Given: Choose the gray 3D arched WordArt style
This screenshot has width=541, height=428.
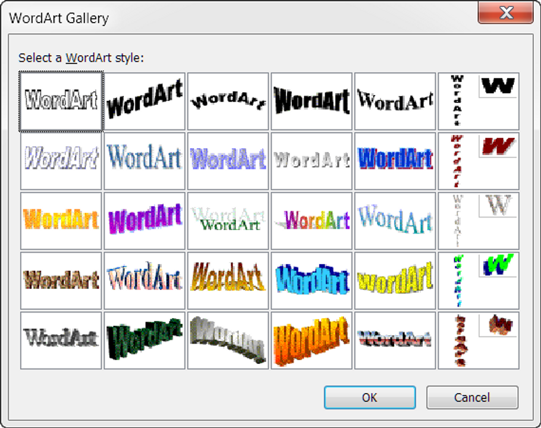Looking at the screenshot, I should pyautogui.click(x=227, y=339).
